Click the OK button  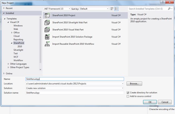click(150, 102)
